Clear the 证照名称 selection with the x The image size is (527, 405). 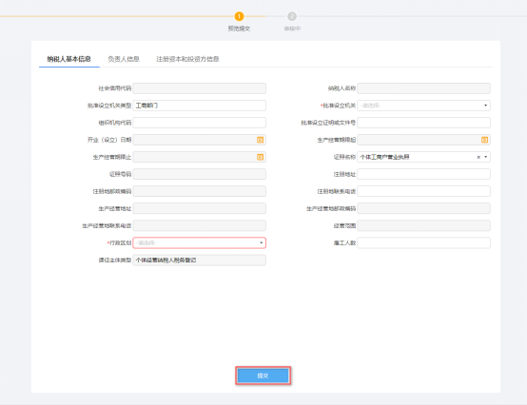click(478, 157)
